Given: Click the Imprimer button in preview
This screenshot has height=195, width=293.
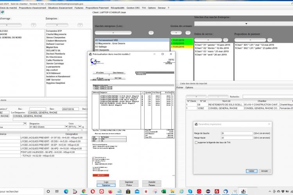Looking at the screenshot, I should [x=129, y=182].
